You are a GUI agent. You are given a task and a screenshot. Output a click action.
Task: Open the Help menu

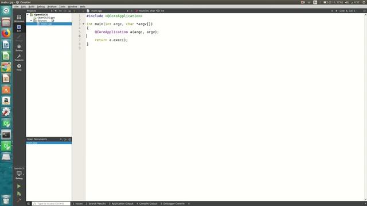point(83,6)
